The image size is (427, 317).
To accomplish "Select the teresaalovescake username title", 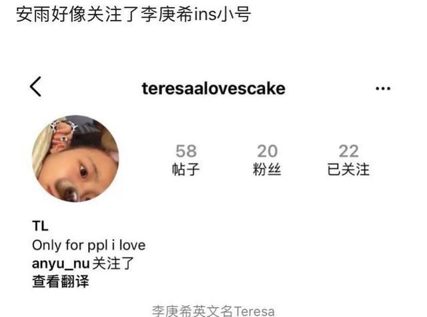I will click(x=213, y=89).
